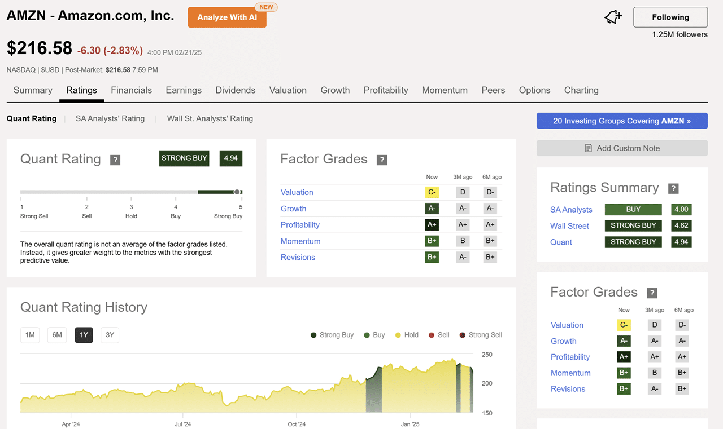The width and height of the screenshot is (723, 429).
Task: Open Revisions link in sidebar Factor Grades
Action: pyautogui.click(x=568, y=389)
